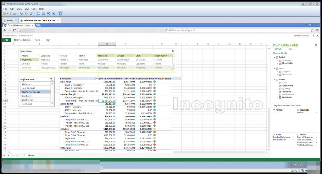
Task: Collapse the Trainer category group
Action: (x=61, y=129)
